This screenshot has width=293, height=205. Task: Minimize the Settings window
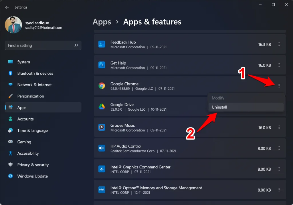[260, 5]
